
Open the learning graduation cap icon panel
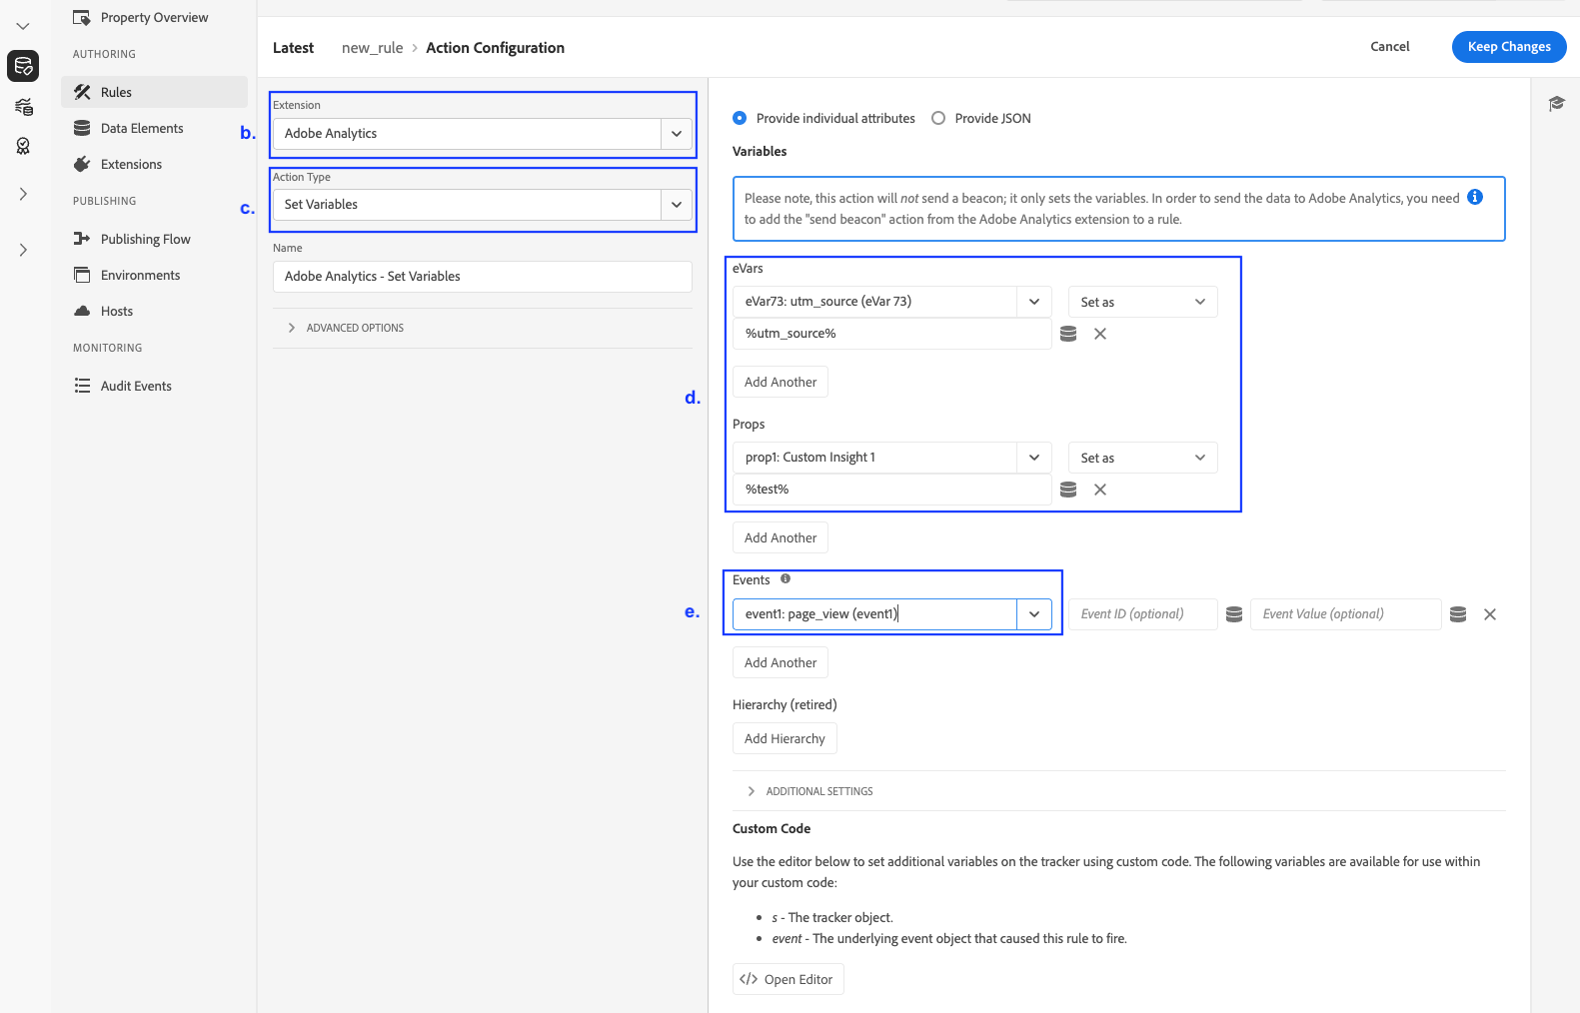(x=1556, y=104)
